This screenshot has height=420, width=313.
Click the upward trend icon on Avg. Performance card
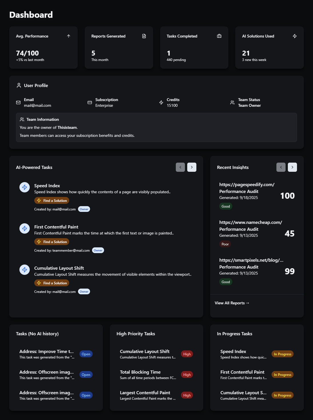pyautogui.click(x=68, y=36)
